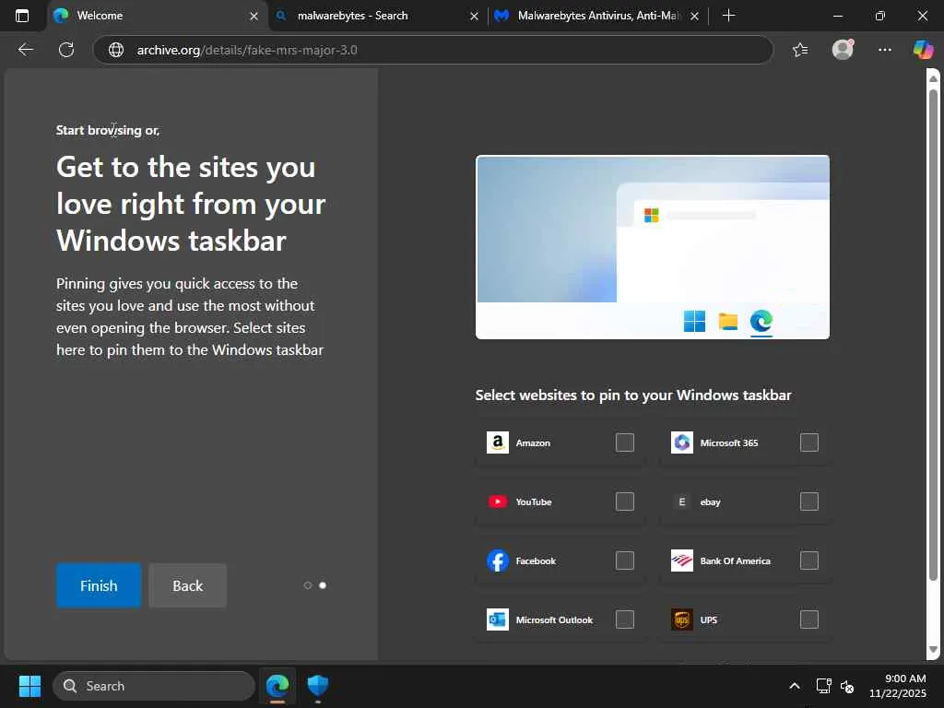Launch the Copilot icon in toolbar
This screenshot has height=708, width=944.
coord(923,50)
